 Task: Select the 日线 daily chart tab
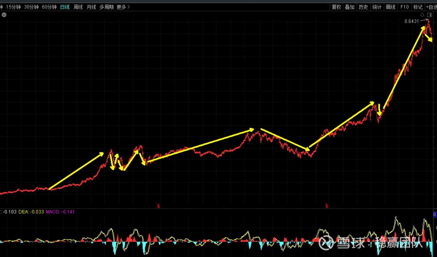[65, 7]
